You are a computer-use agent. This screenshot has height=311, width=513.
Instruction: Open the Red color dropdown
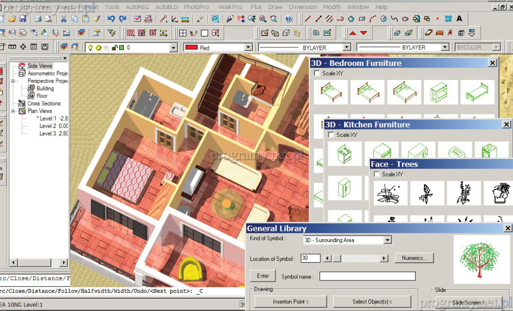pos(248,47)
